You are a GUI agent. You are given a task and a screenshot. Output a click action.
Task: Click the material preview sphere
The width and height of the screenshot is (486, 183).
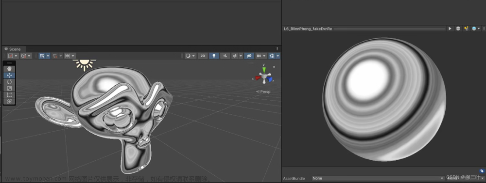pyautogui.click(x=384, y=99)
